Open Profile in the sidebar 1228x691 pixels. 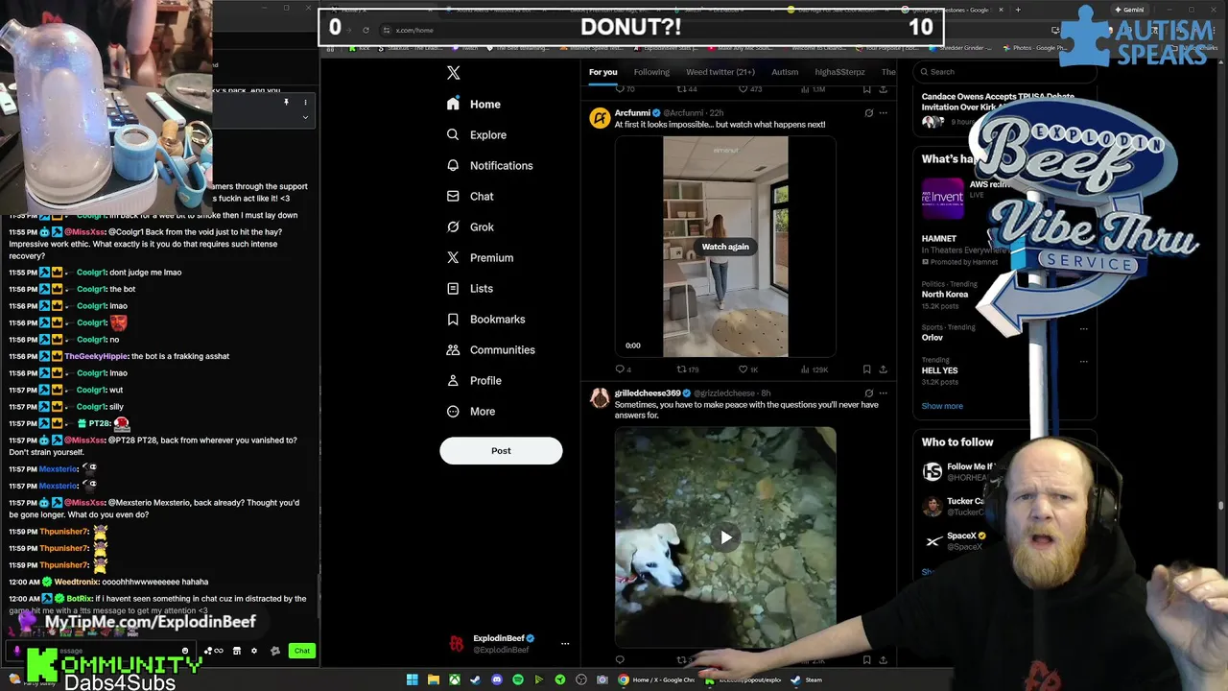tap(474, 380)
